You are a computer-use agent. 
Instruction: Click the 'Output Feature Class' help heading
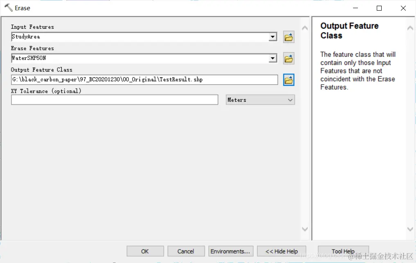point(349,31)
